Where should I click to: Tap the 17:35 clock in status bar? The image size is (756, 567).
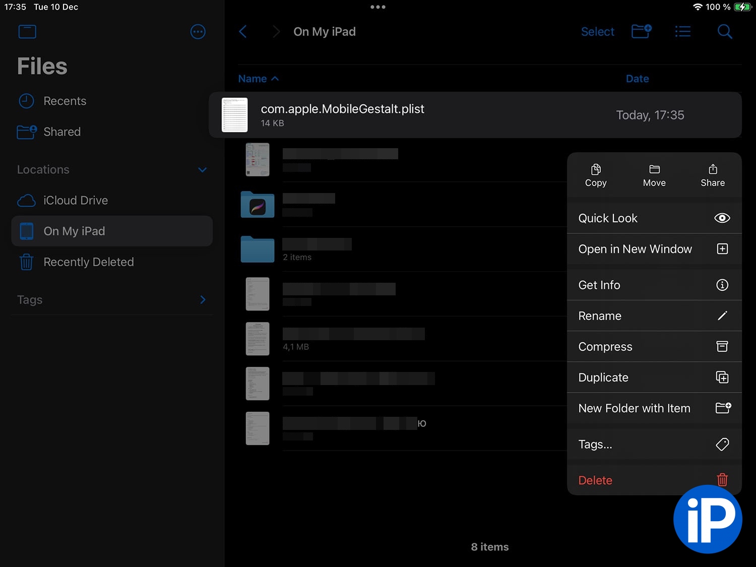pyautogui.click(x=15, y=7)
